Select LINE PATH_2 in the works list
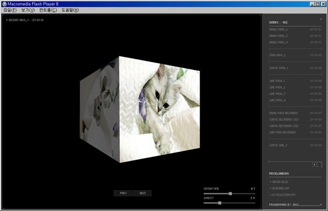Viewport: 328px width, 211px height. click(295, 87)
